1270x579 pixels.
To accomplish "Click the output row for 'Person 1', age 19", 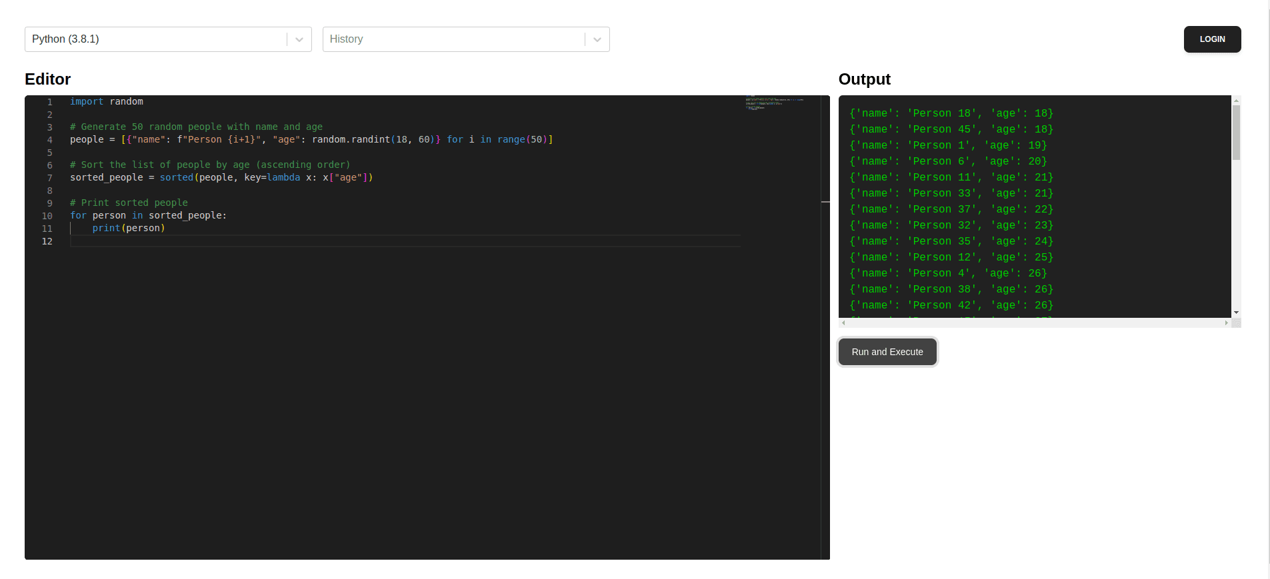I will coord(948,145).
